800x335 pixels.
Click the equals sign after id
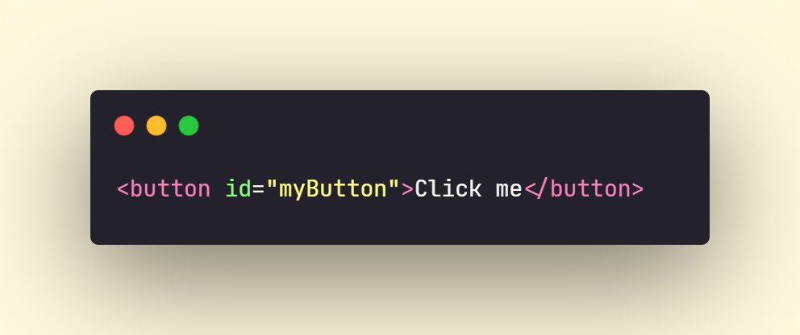coord(258,189)
